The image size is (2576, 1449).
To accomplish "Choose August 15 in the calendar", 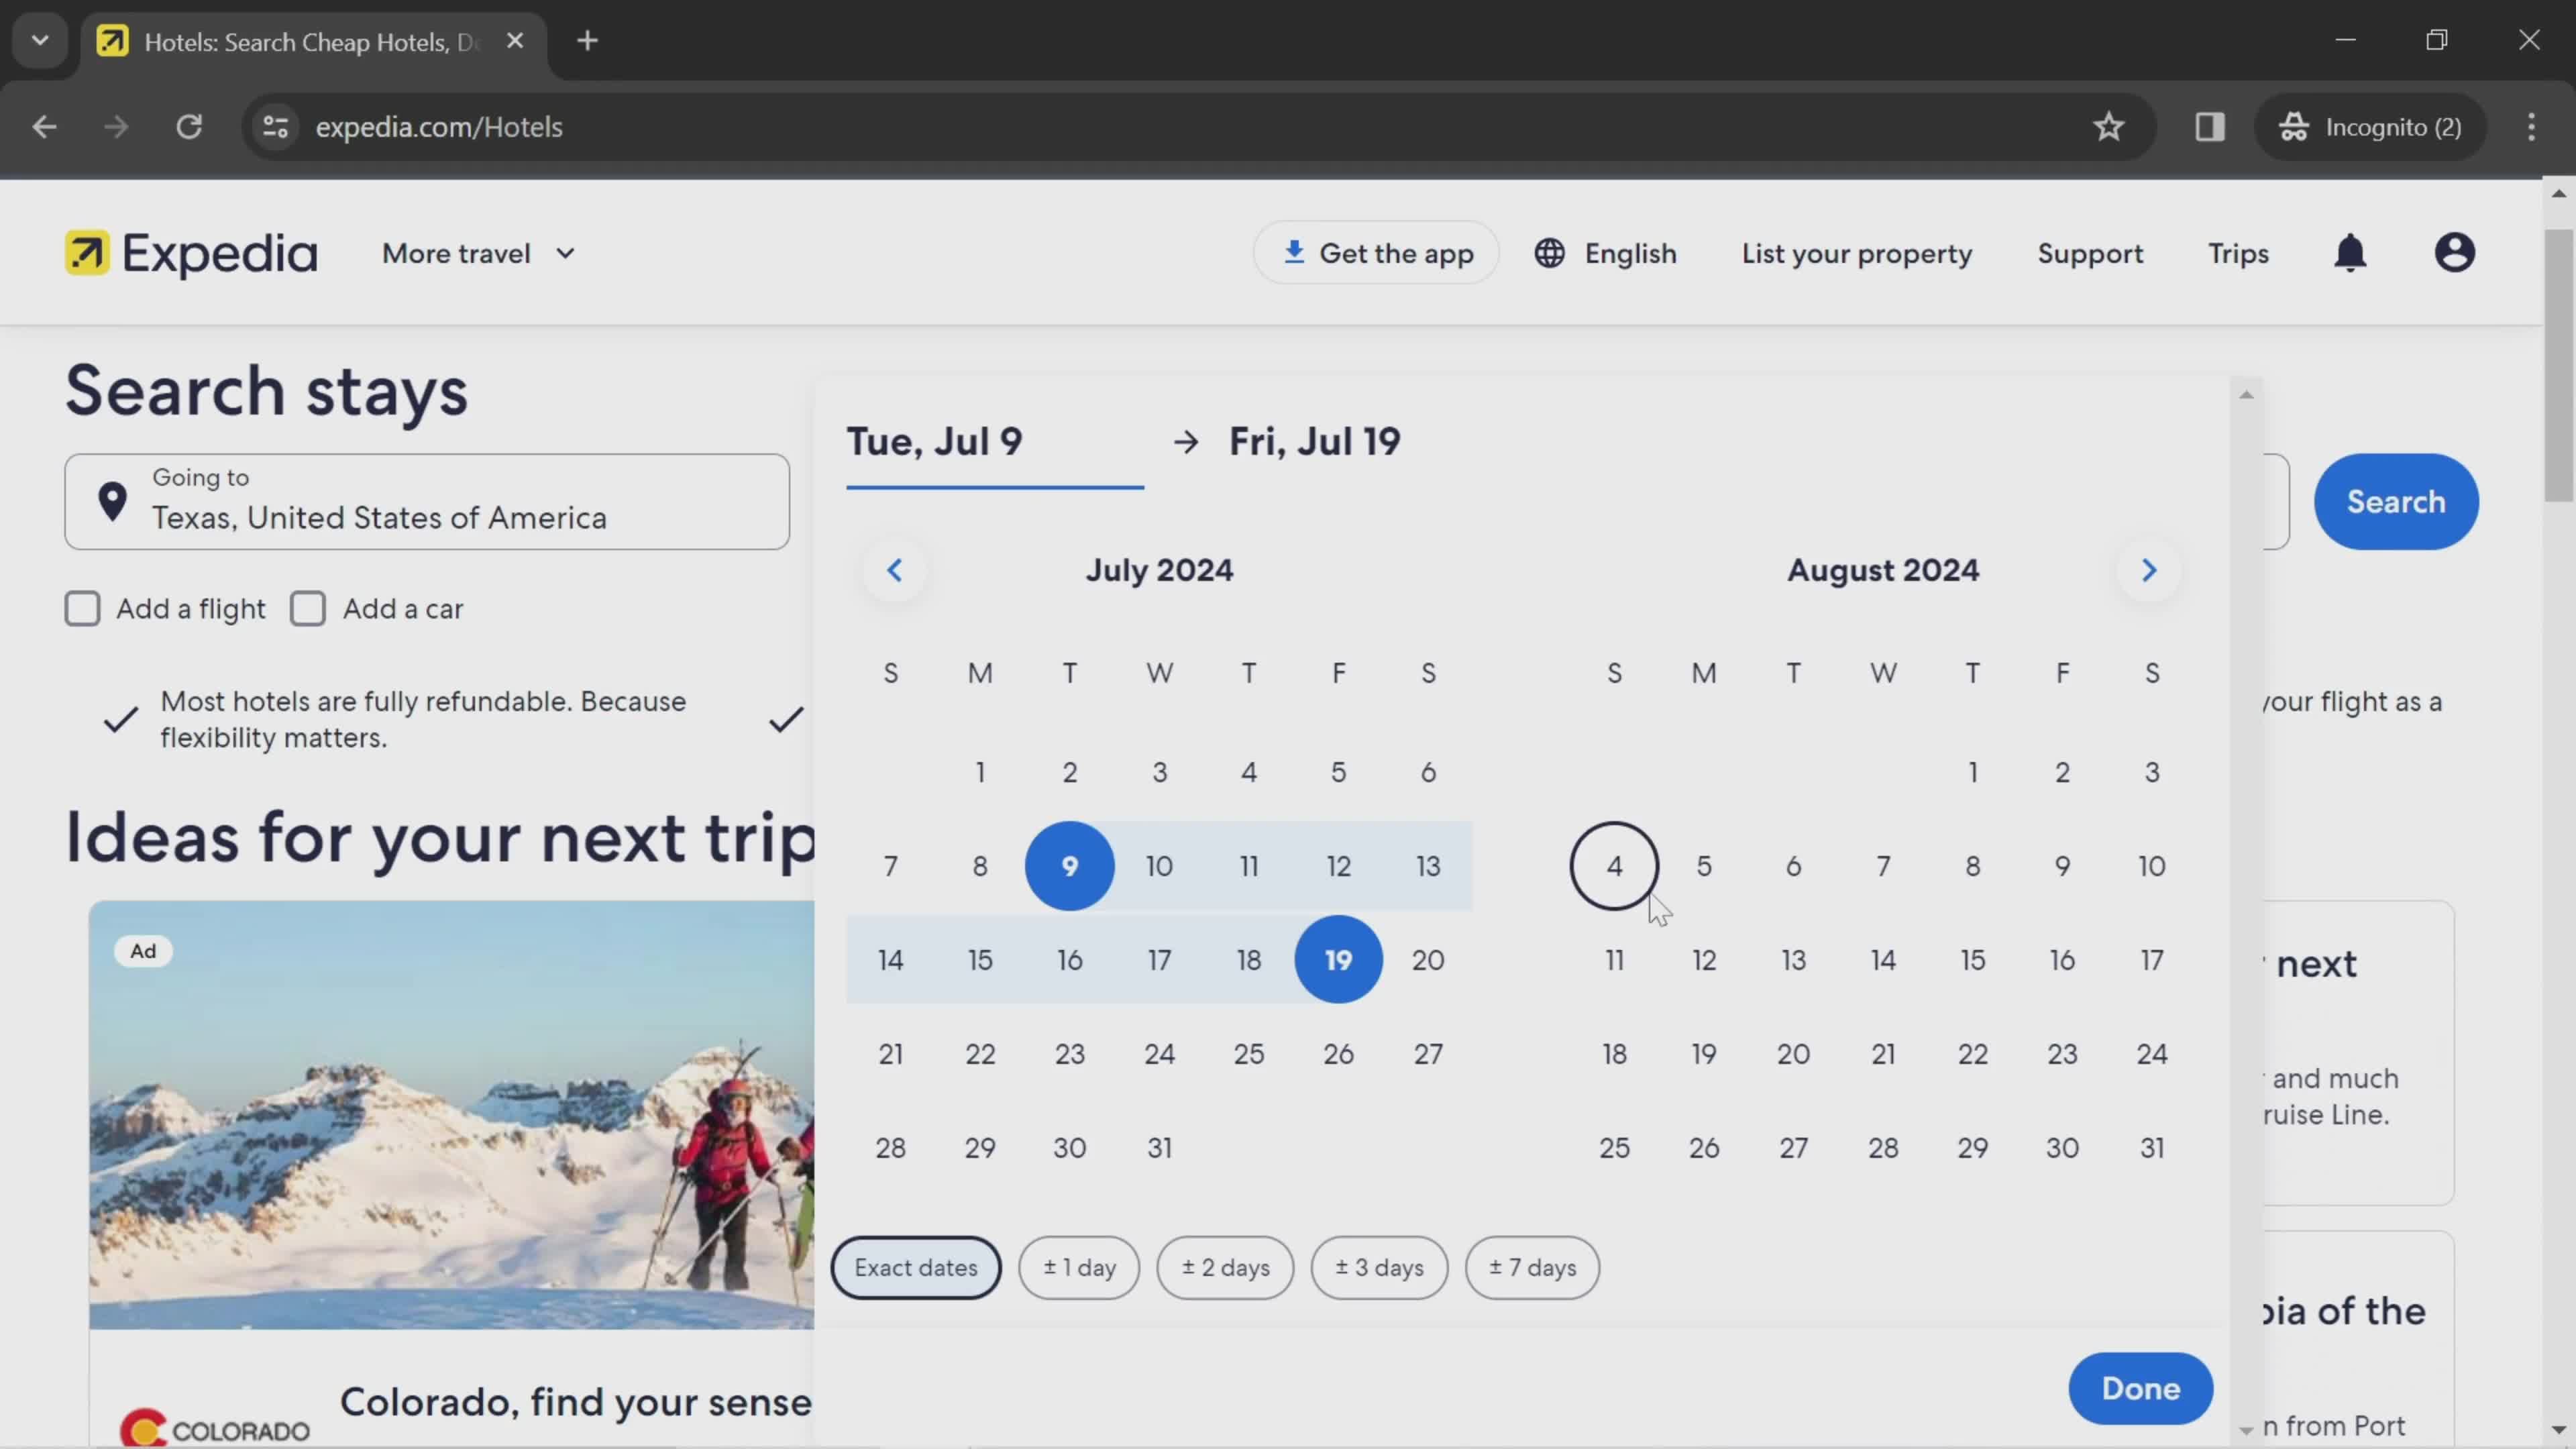I will point(1972,960).
